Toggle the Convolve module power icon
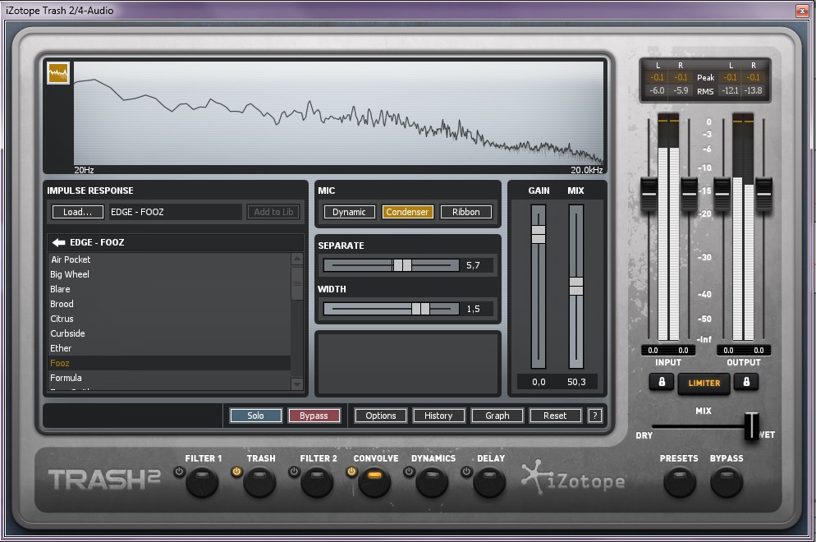The image size is (816, 542). pyautogui.click(x=351, y=471)
